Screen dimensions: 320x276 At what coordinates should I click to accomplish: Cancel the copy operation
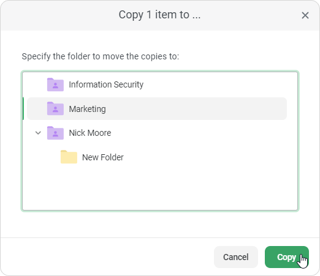point(236,257)
